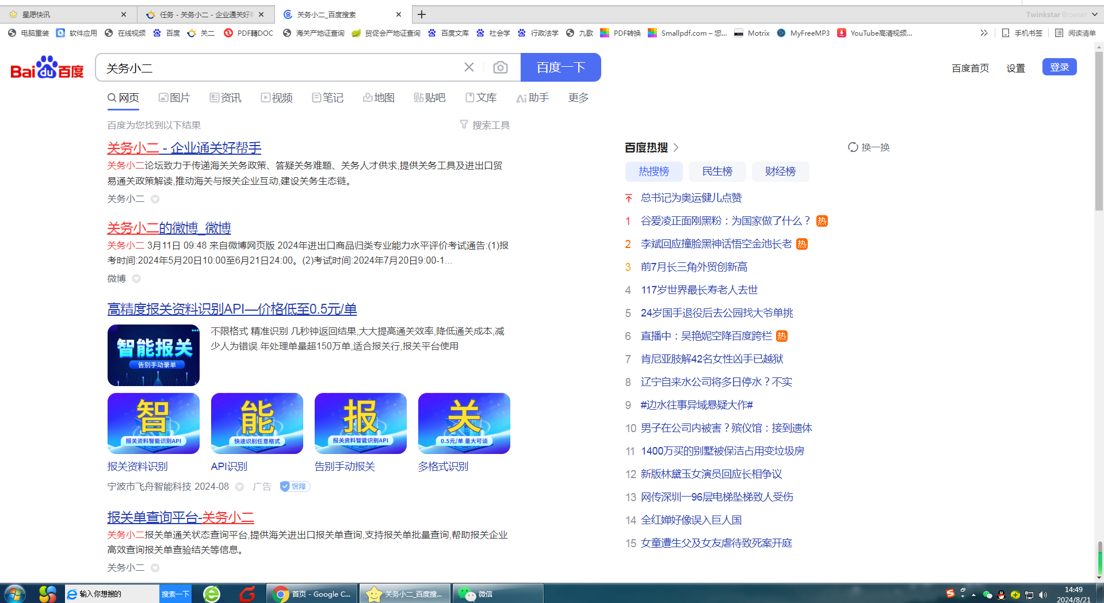Image resolution: width=1104 pixels, height=603 pixels.
Task: Open 搜索工具 filter options
Action: (x=485, y=125)
